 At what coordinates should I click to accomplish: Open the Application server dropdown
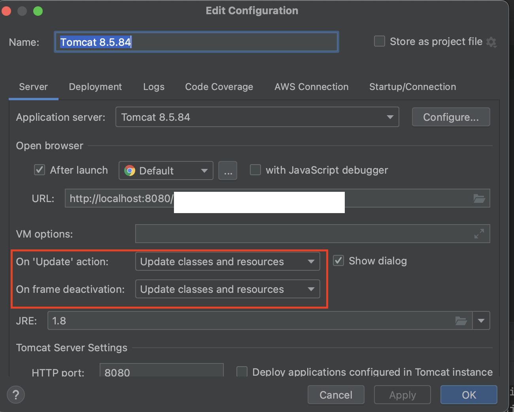257,117
